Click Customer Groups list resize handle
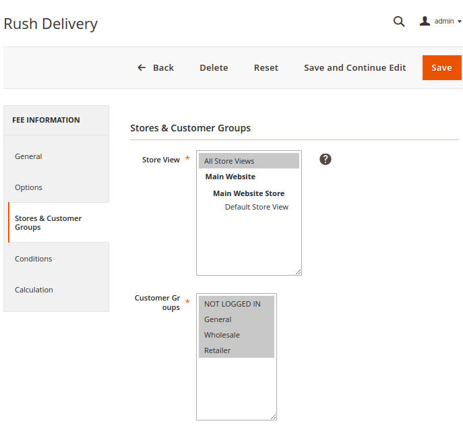This screenshot has height=438, width=463. 273,416
